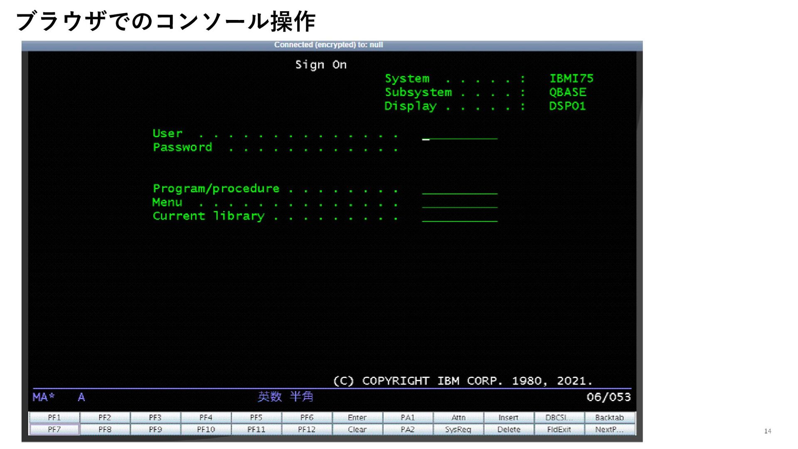
Task: Toggle the DBCSI input button
Action: [x=559, y=417]
